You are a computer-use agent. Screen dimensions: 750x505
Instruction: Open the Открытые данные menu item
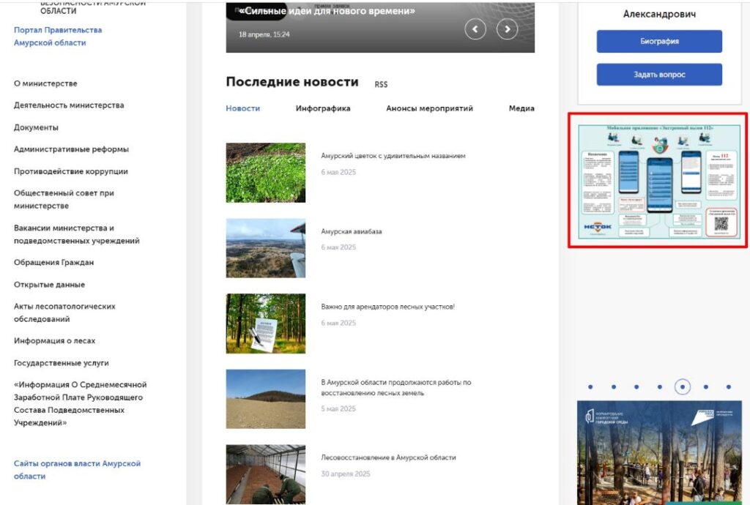pyautogui.click(x=49, y=285)
